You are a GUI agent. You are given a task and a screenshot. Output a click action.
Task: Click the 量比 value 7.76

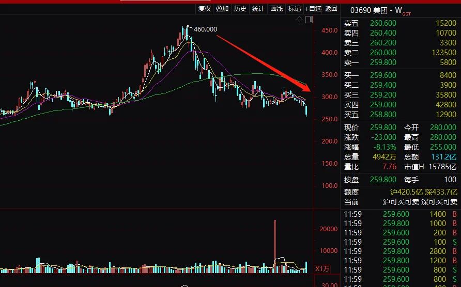390,167
